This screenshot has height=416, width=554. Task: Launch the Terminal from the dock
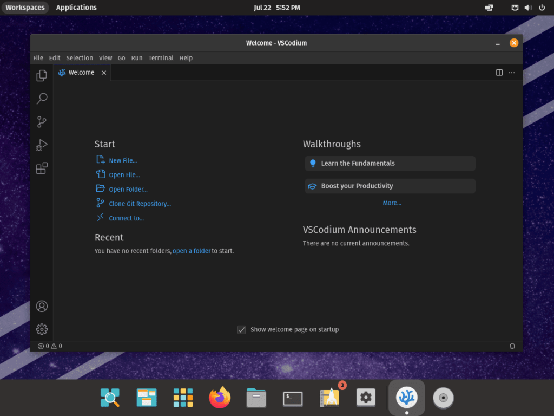[293, 398]
